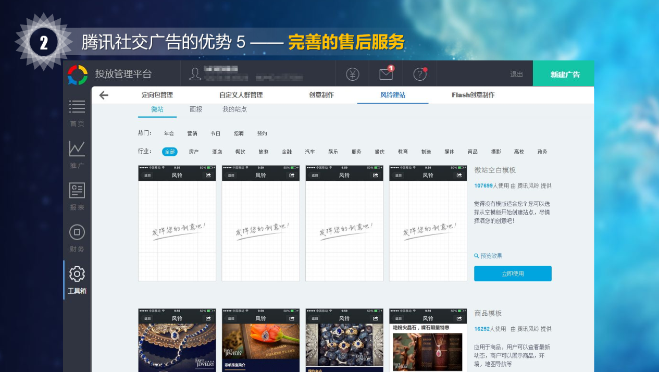The width and height of the screenshot is (659, 372).
Task: Filter hot tags by 预约
Action: (x=262, y=134)
